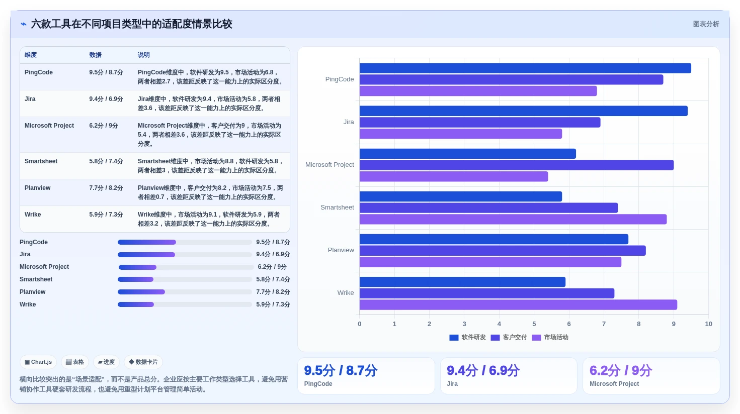This screenshot has height=414, width=740.
Task: Select the Chart.js tag chip
Action: [38, 362]
